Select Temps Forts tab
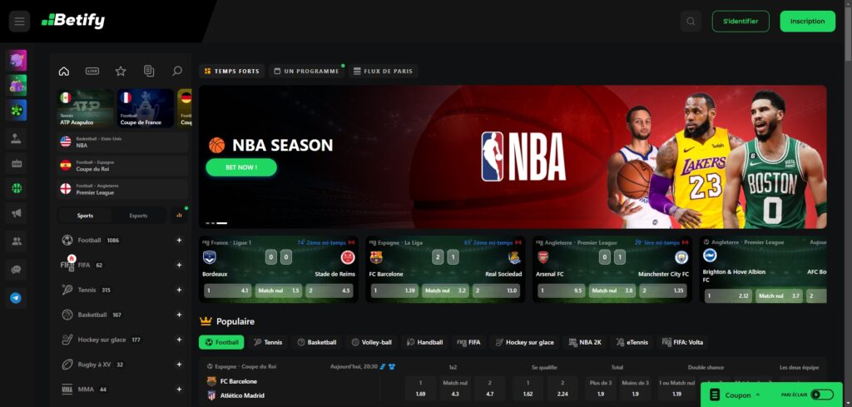This screenshot has height=407, width=852. tap(232, 72)
